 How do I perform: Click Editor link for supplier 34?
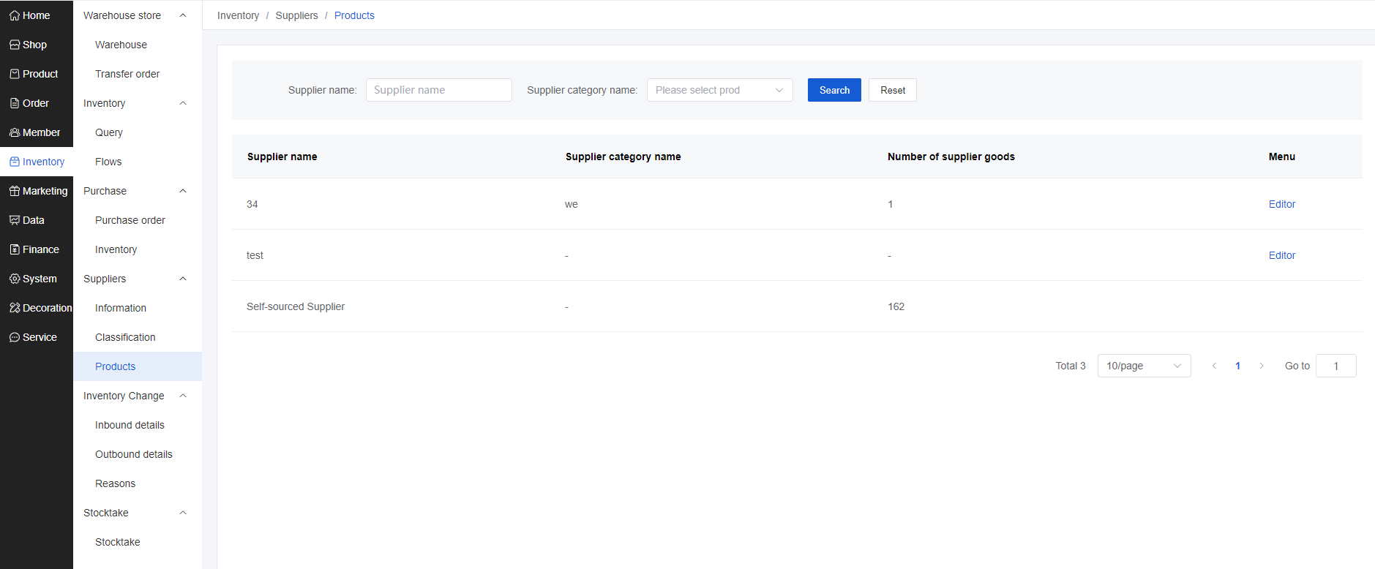[x=1281, y=204]
